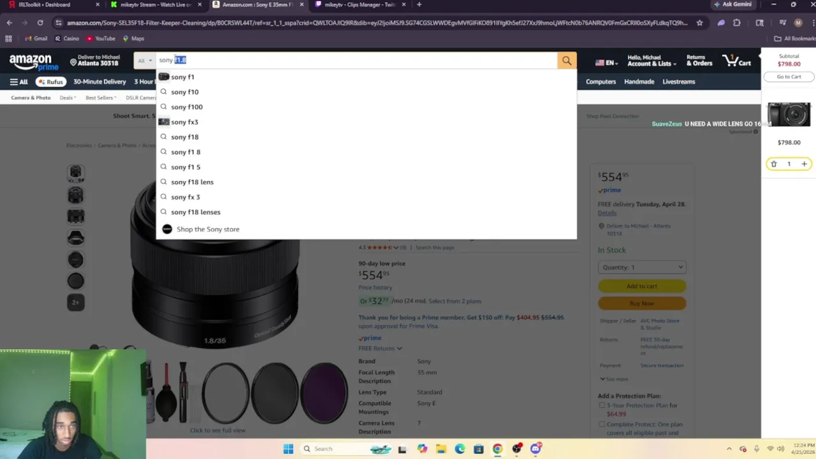
Task: Open Copilot from the taskbar
Action: point(422,449)
